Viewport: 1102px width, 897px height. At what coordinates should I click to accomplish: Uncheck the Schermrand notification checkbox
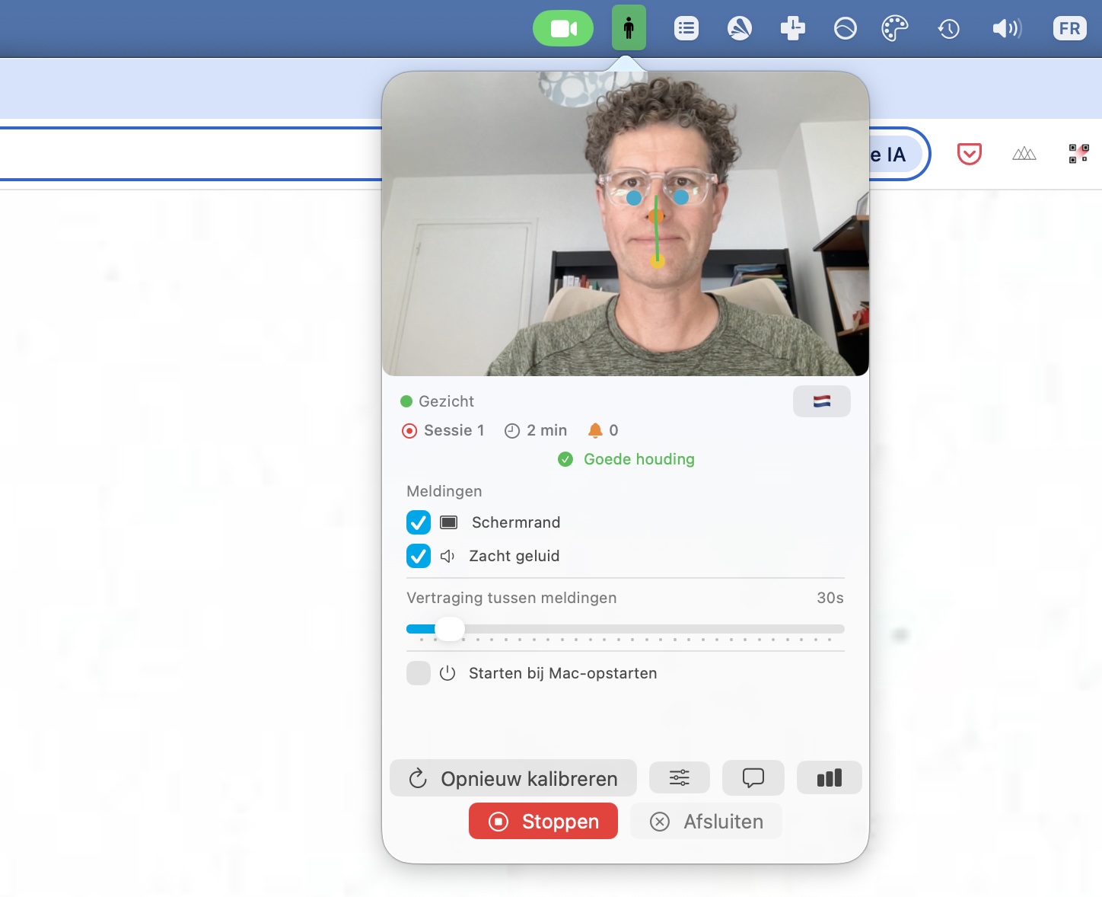(x=419, y=522)
